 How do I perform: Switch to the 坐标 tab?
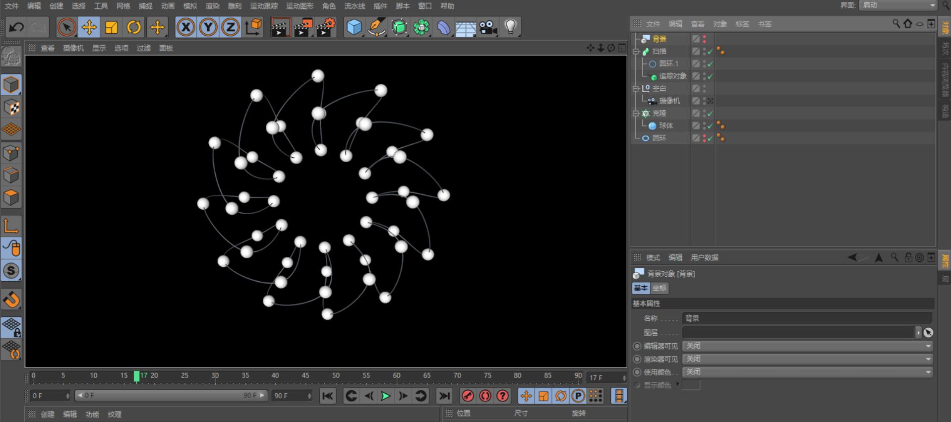pos(659,288)
